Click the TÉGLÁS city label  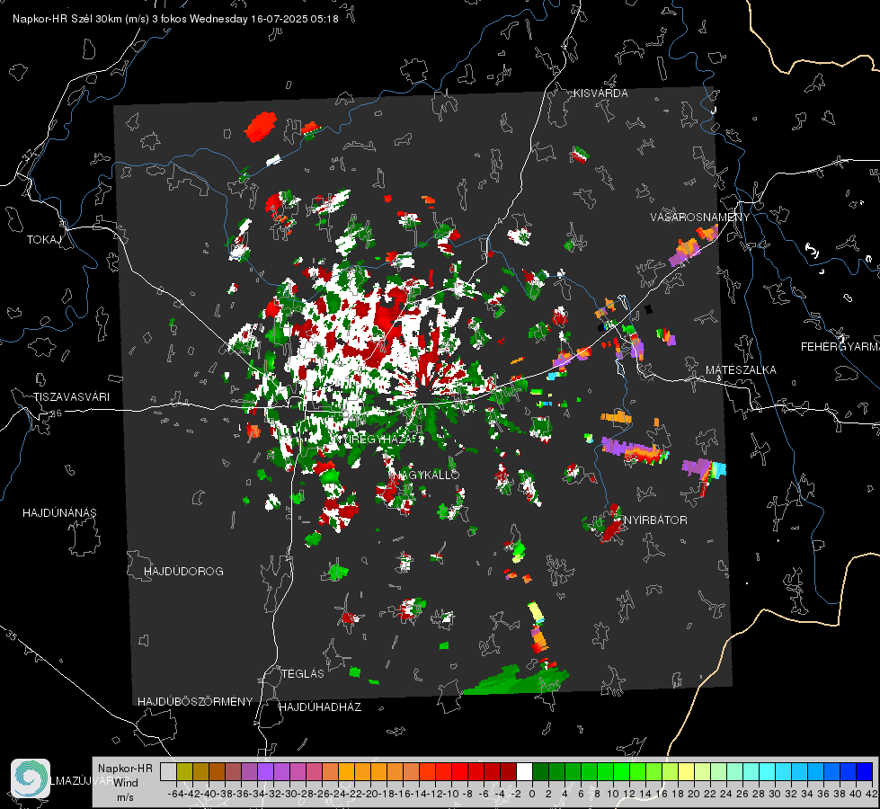click(303, 674)
